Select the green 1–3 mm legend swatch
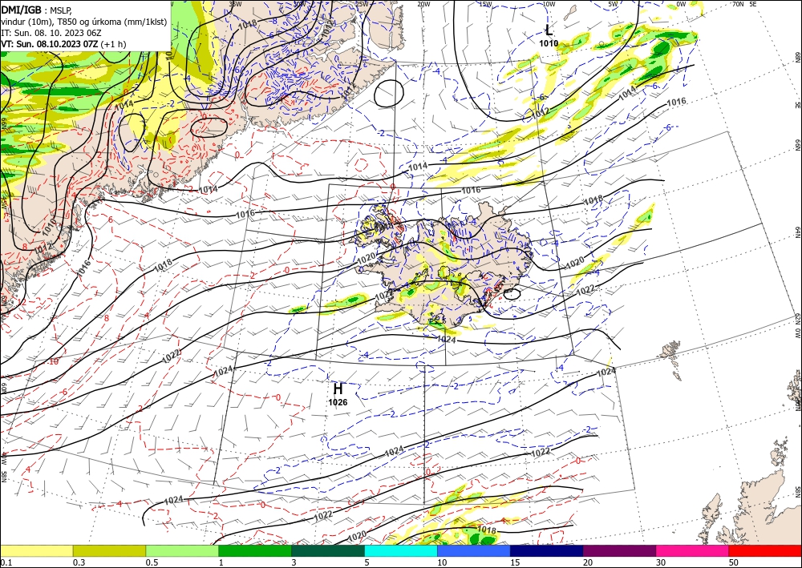This screenshot has height=568, width=802. click(x=255, y=550)
